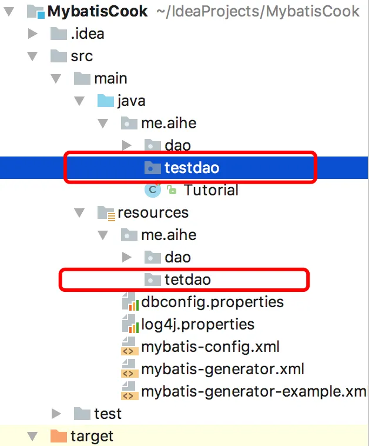Expand the dao package under resources
The height and width of the screenshot is (446, 369).
pos(126,257)
